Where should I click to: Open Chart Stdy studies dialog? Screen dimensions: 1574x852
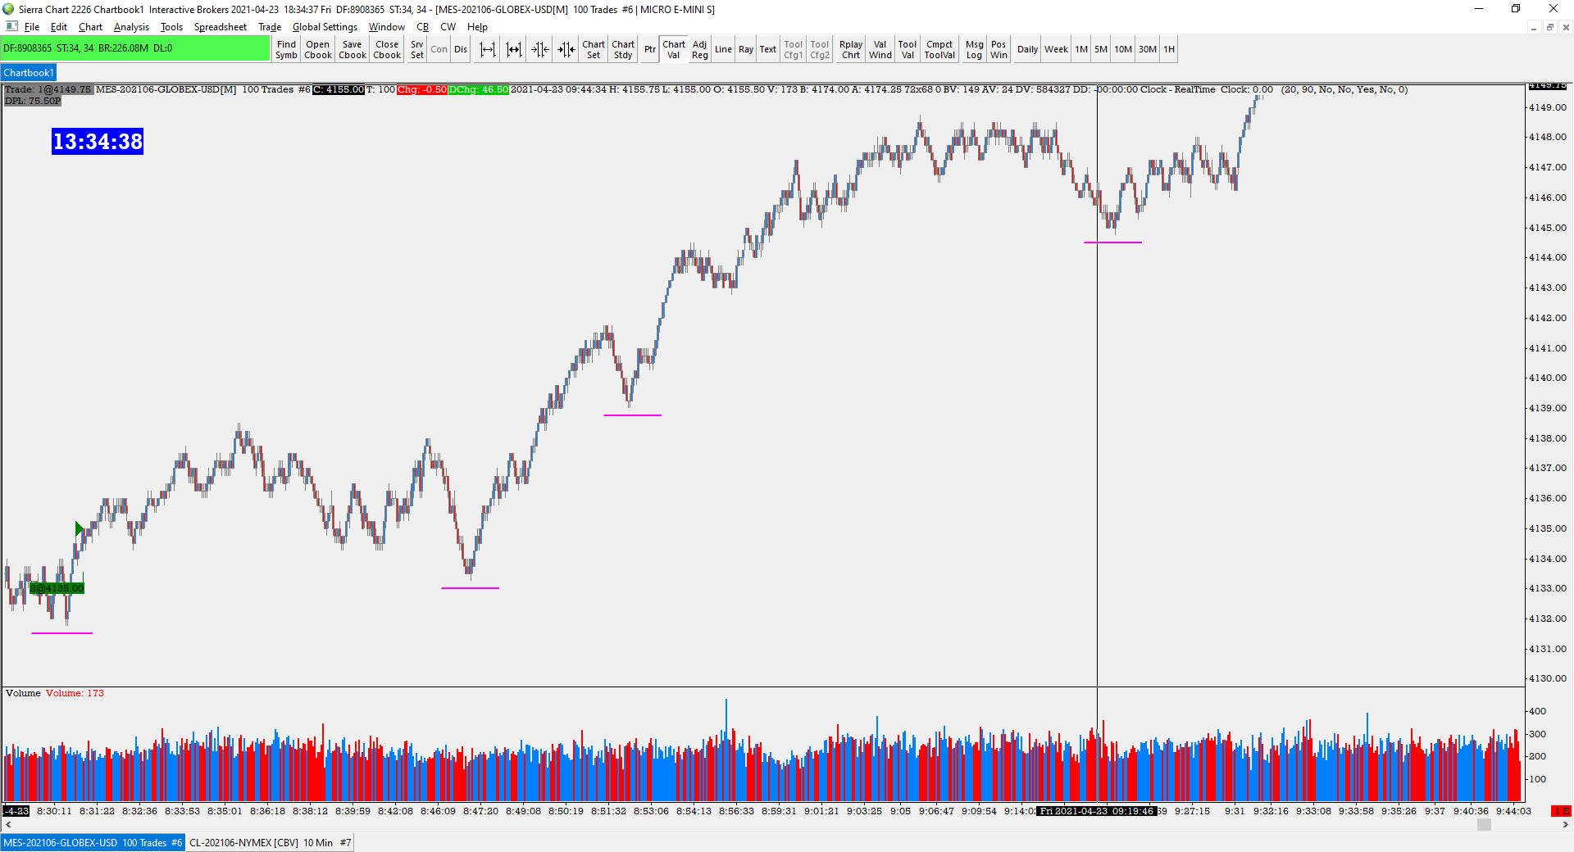point(623,50)
